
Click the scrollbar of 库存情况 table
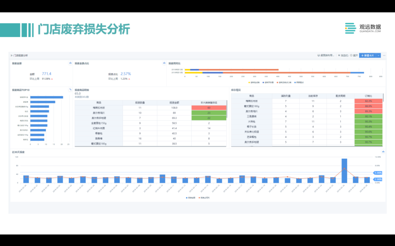coord(383,98)
